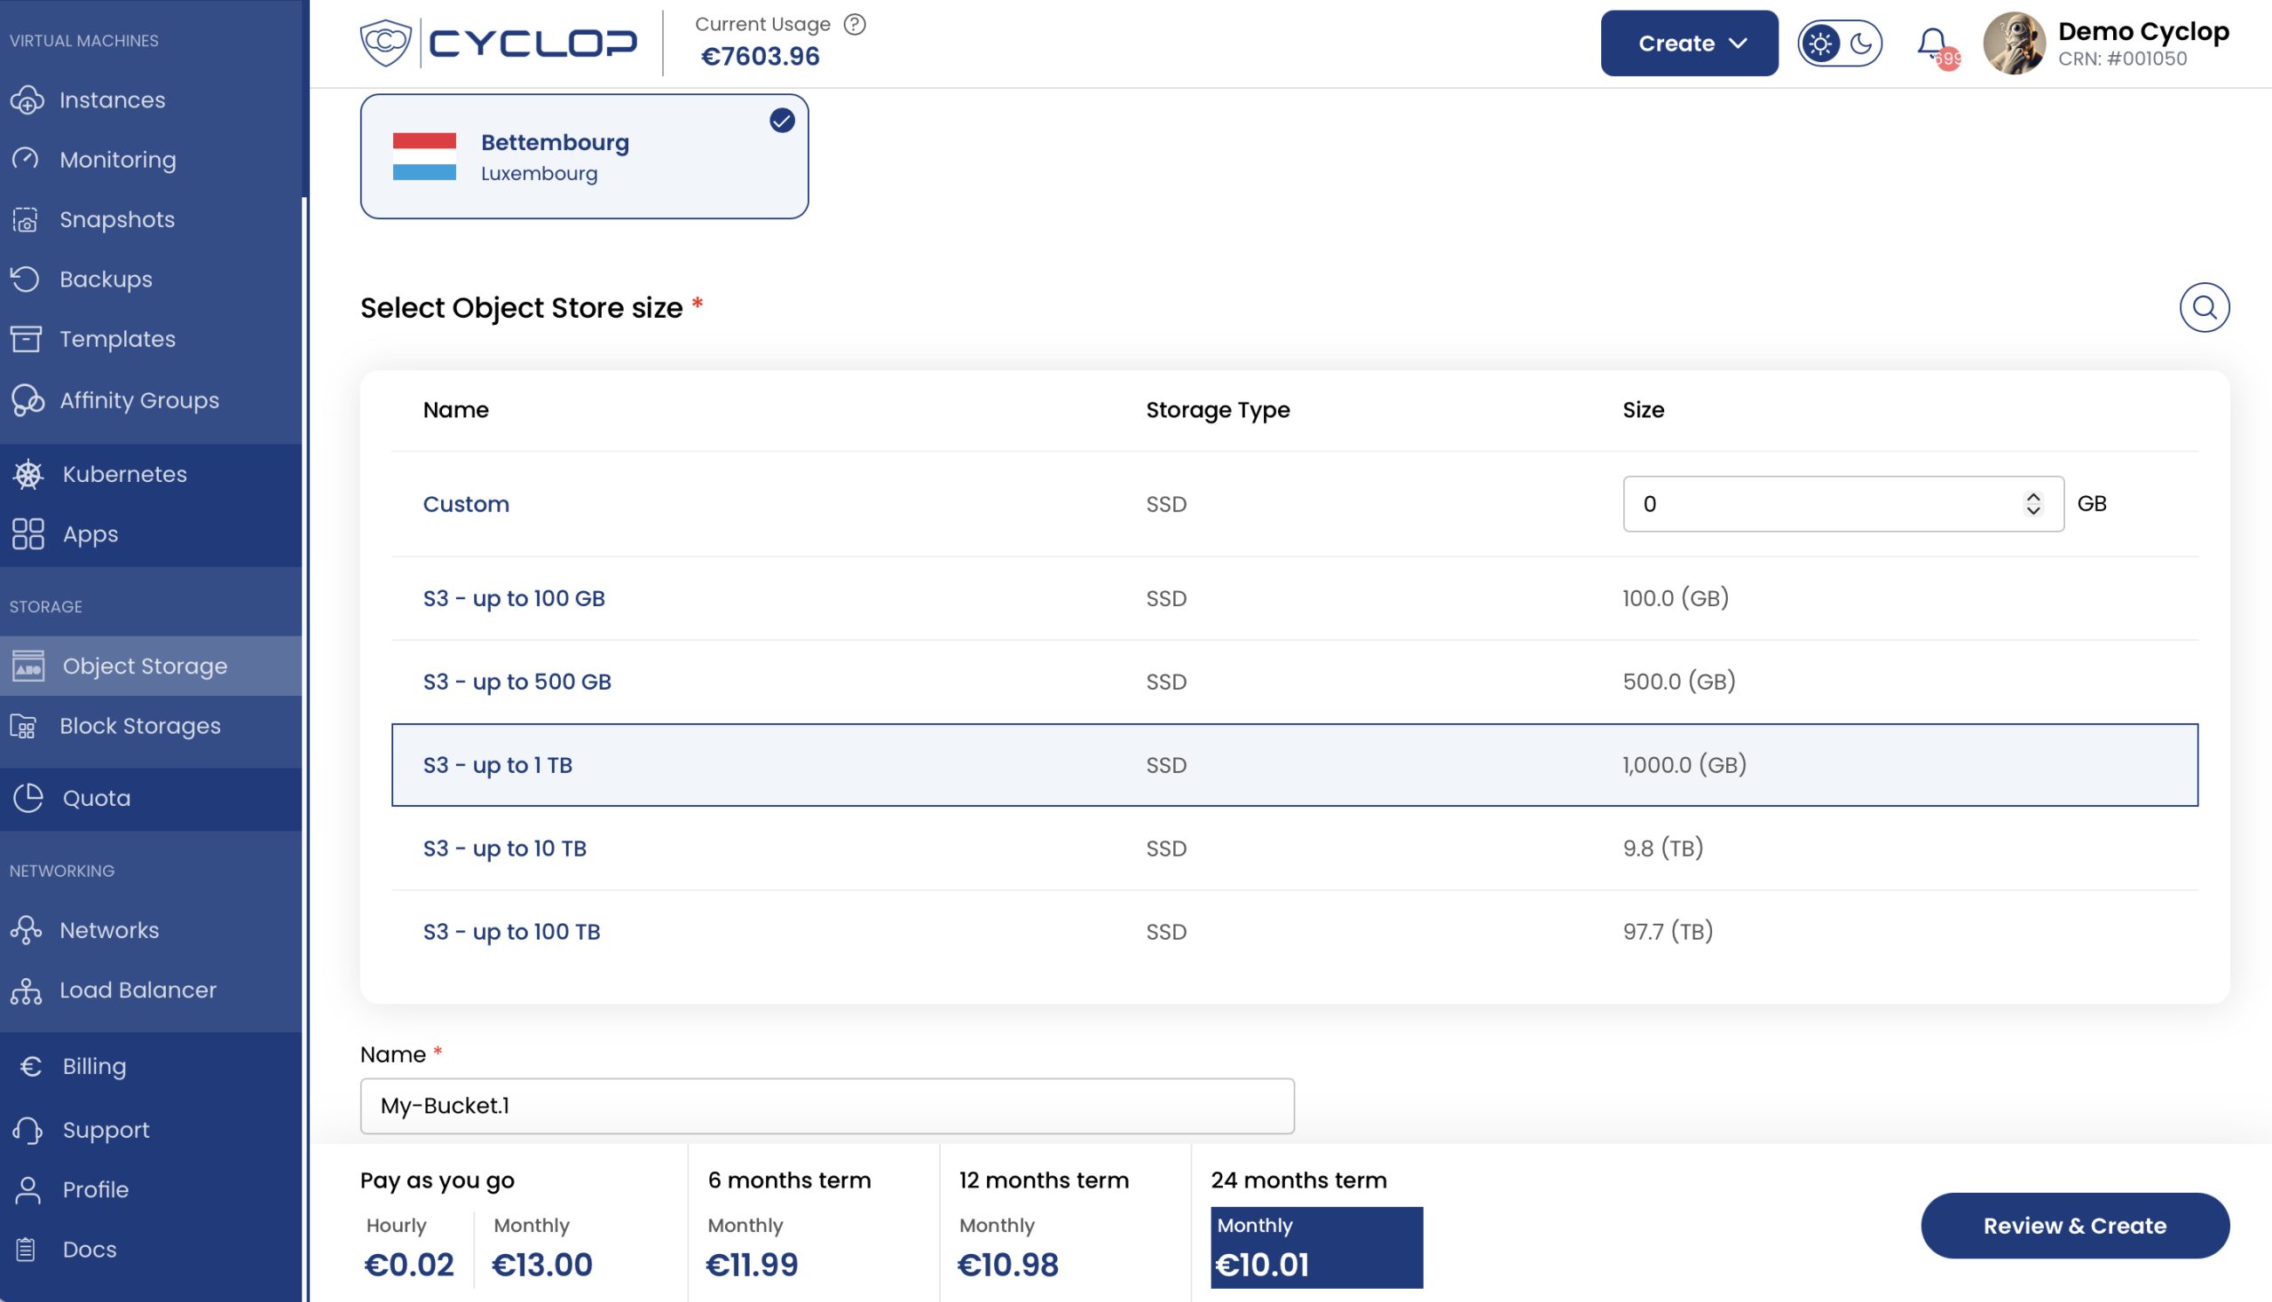
Task: Click the Cyclop shield logo
Action: coord(385,42)
